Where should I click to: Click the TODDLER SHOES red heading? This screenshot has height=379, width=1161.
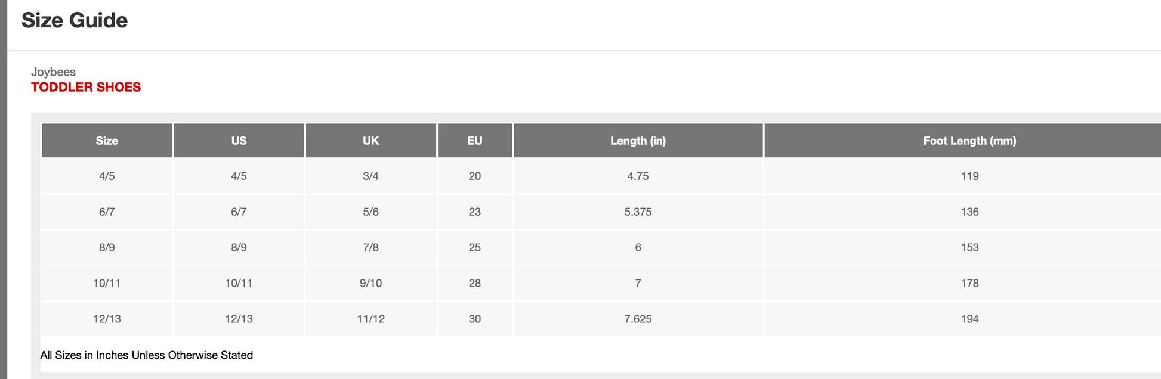pyautogui.click(x=86, y=87)
